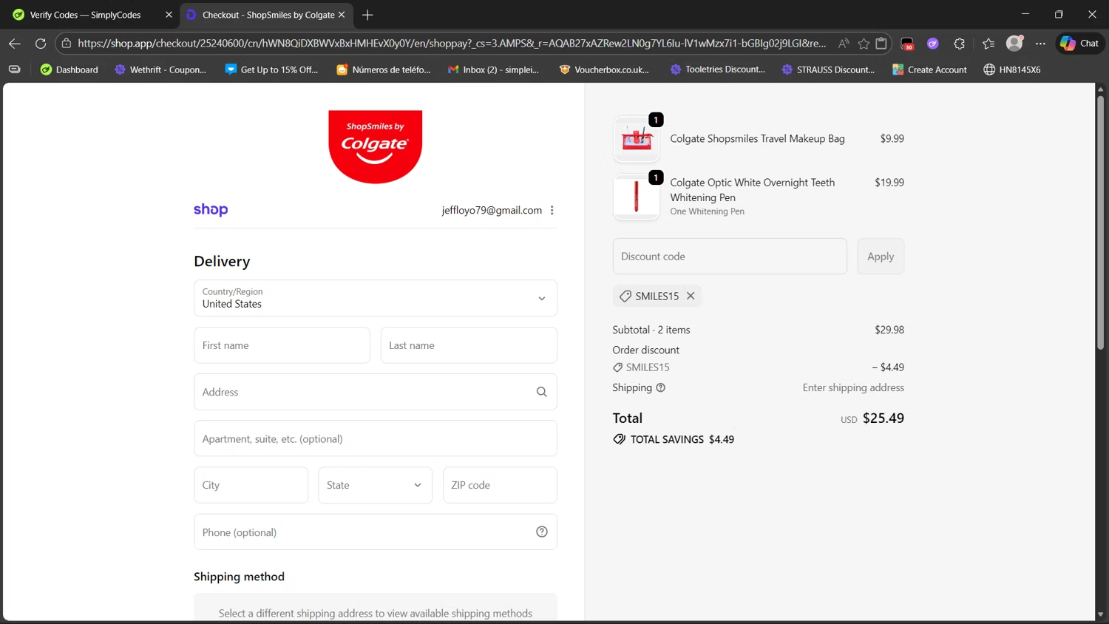Focus the Discount code field
1109x624 pixels.
tap(730, 257)
